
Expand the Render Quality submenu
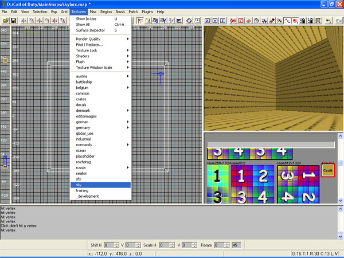click(x=101, y=39)
